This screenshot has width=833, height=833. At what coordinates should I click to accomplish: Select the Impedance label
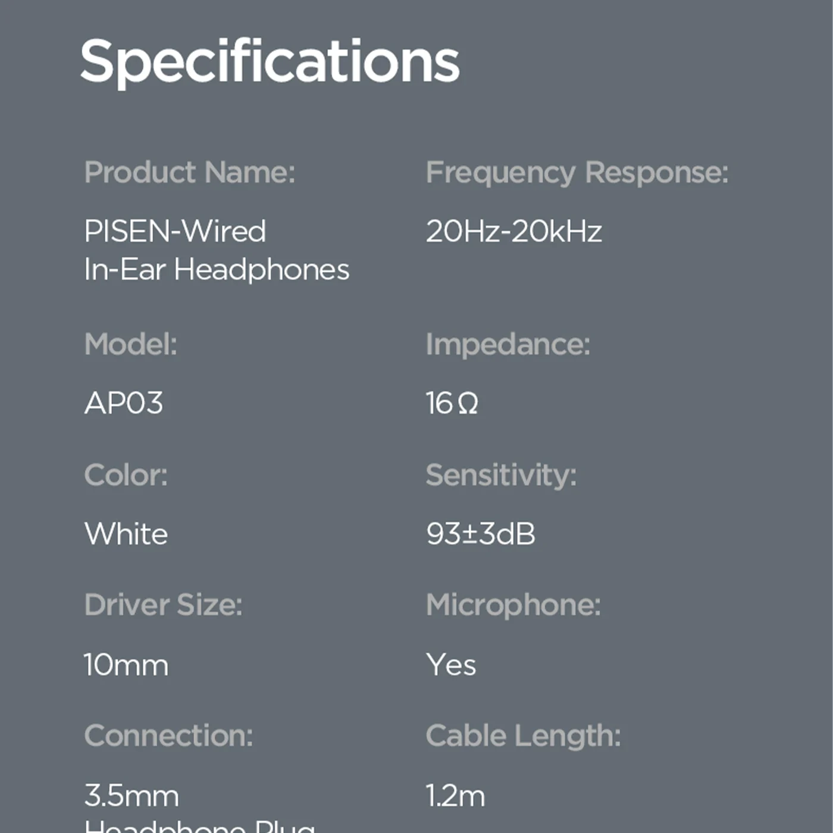point(508,344)
